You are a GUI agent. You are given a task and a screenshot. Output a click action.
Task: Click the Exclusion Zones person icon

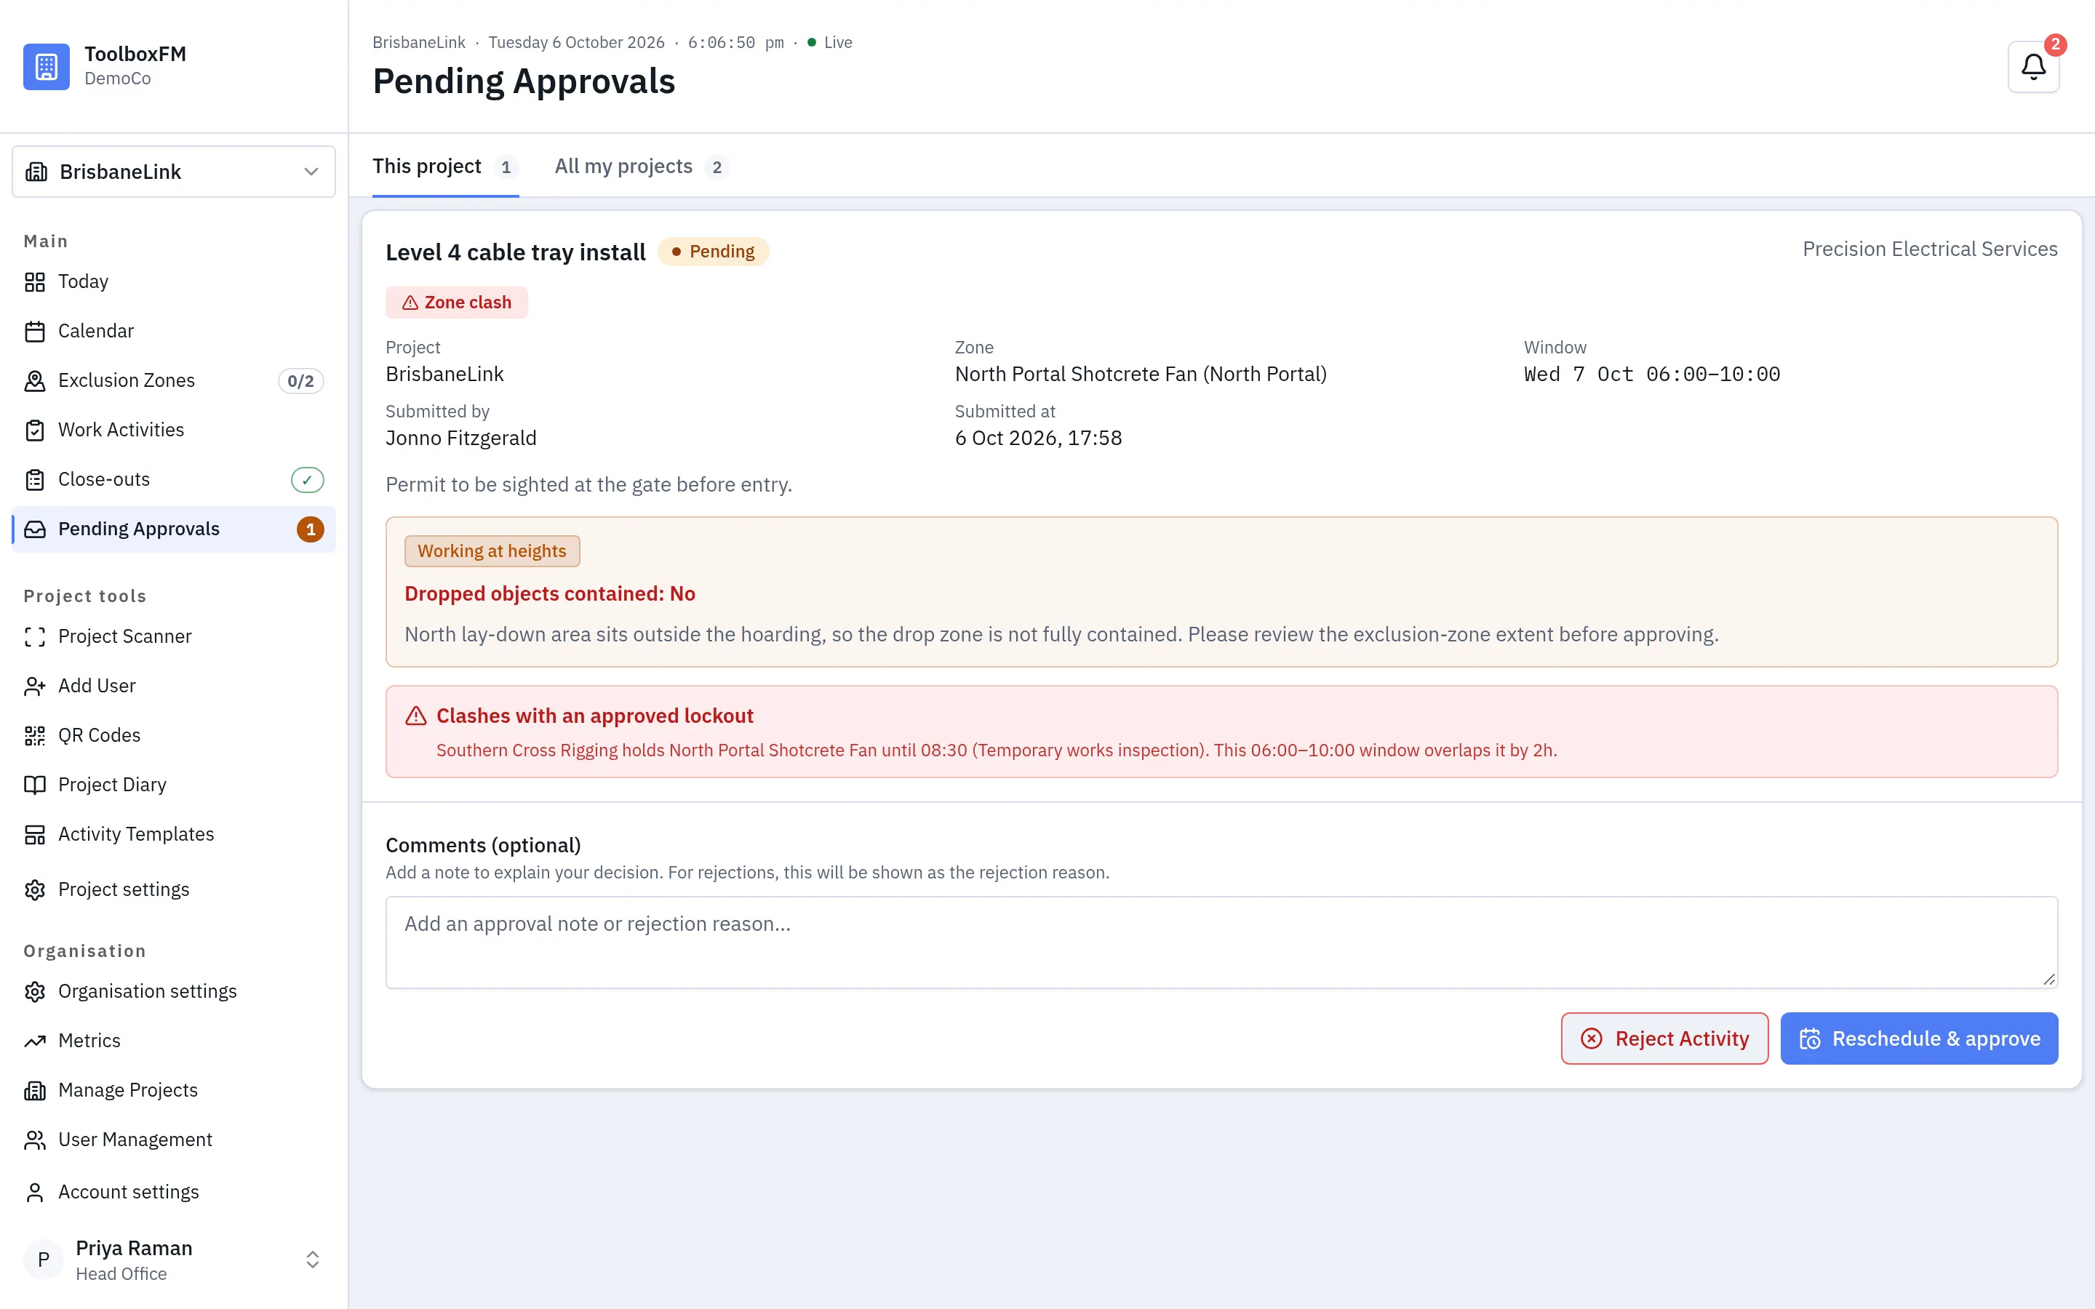click(x=35, y=381)
